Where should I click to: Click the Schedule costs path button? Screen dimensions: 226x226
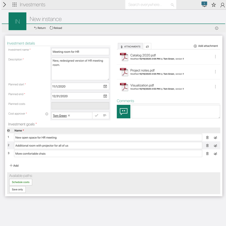coord(21,182)
